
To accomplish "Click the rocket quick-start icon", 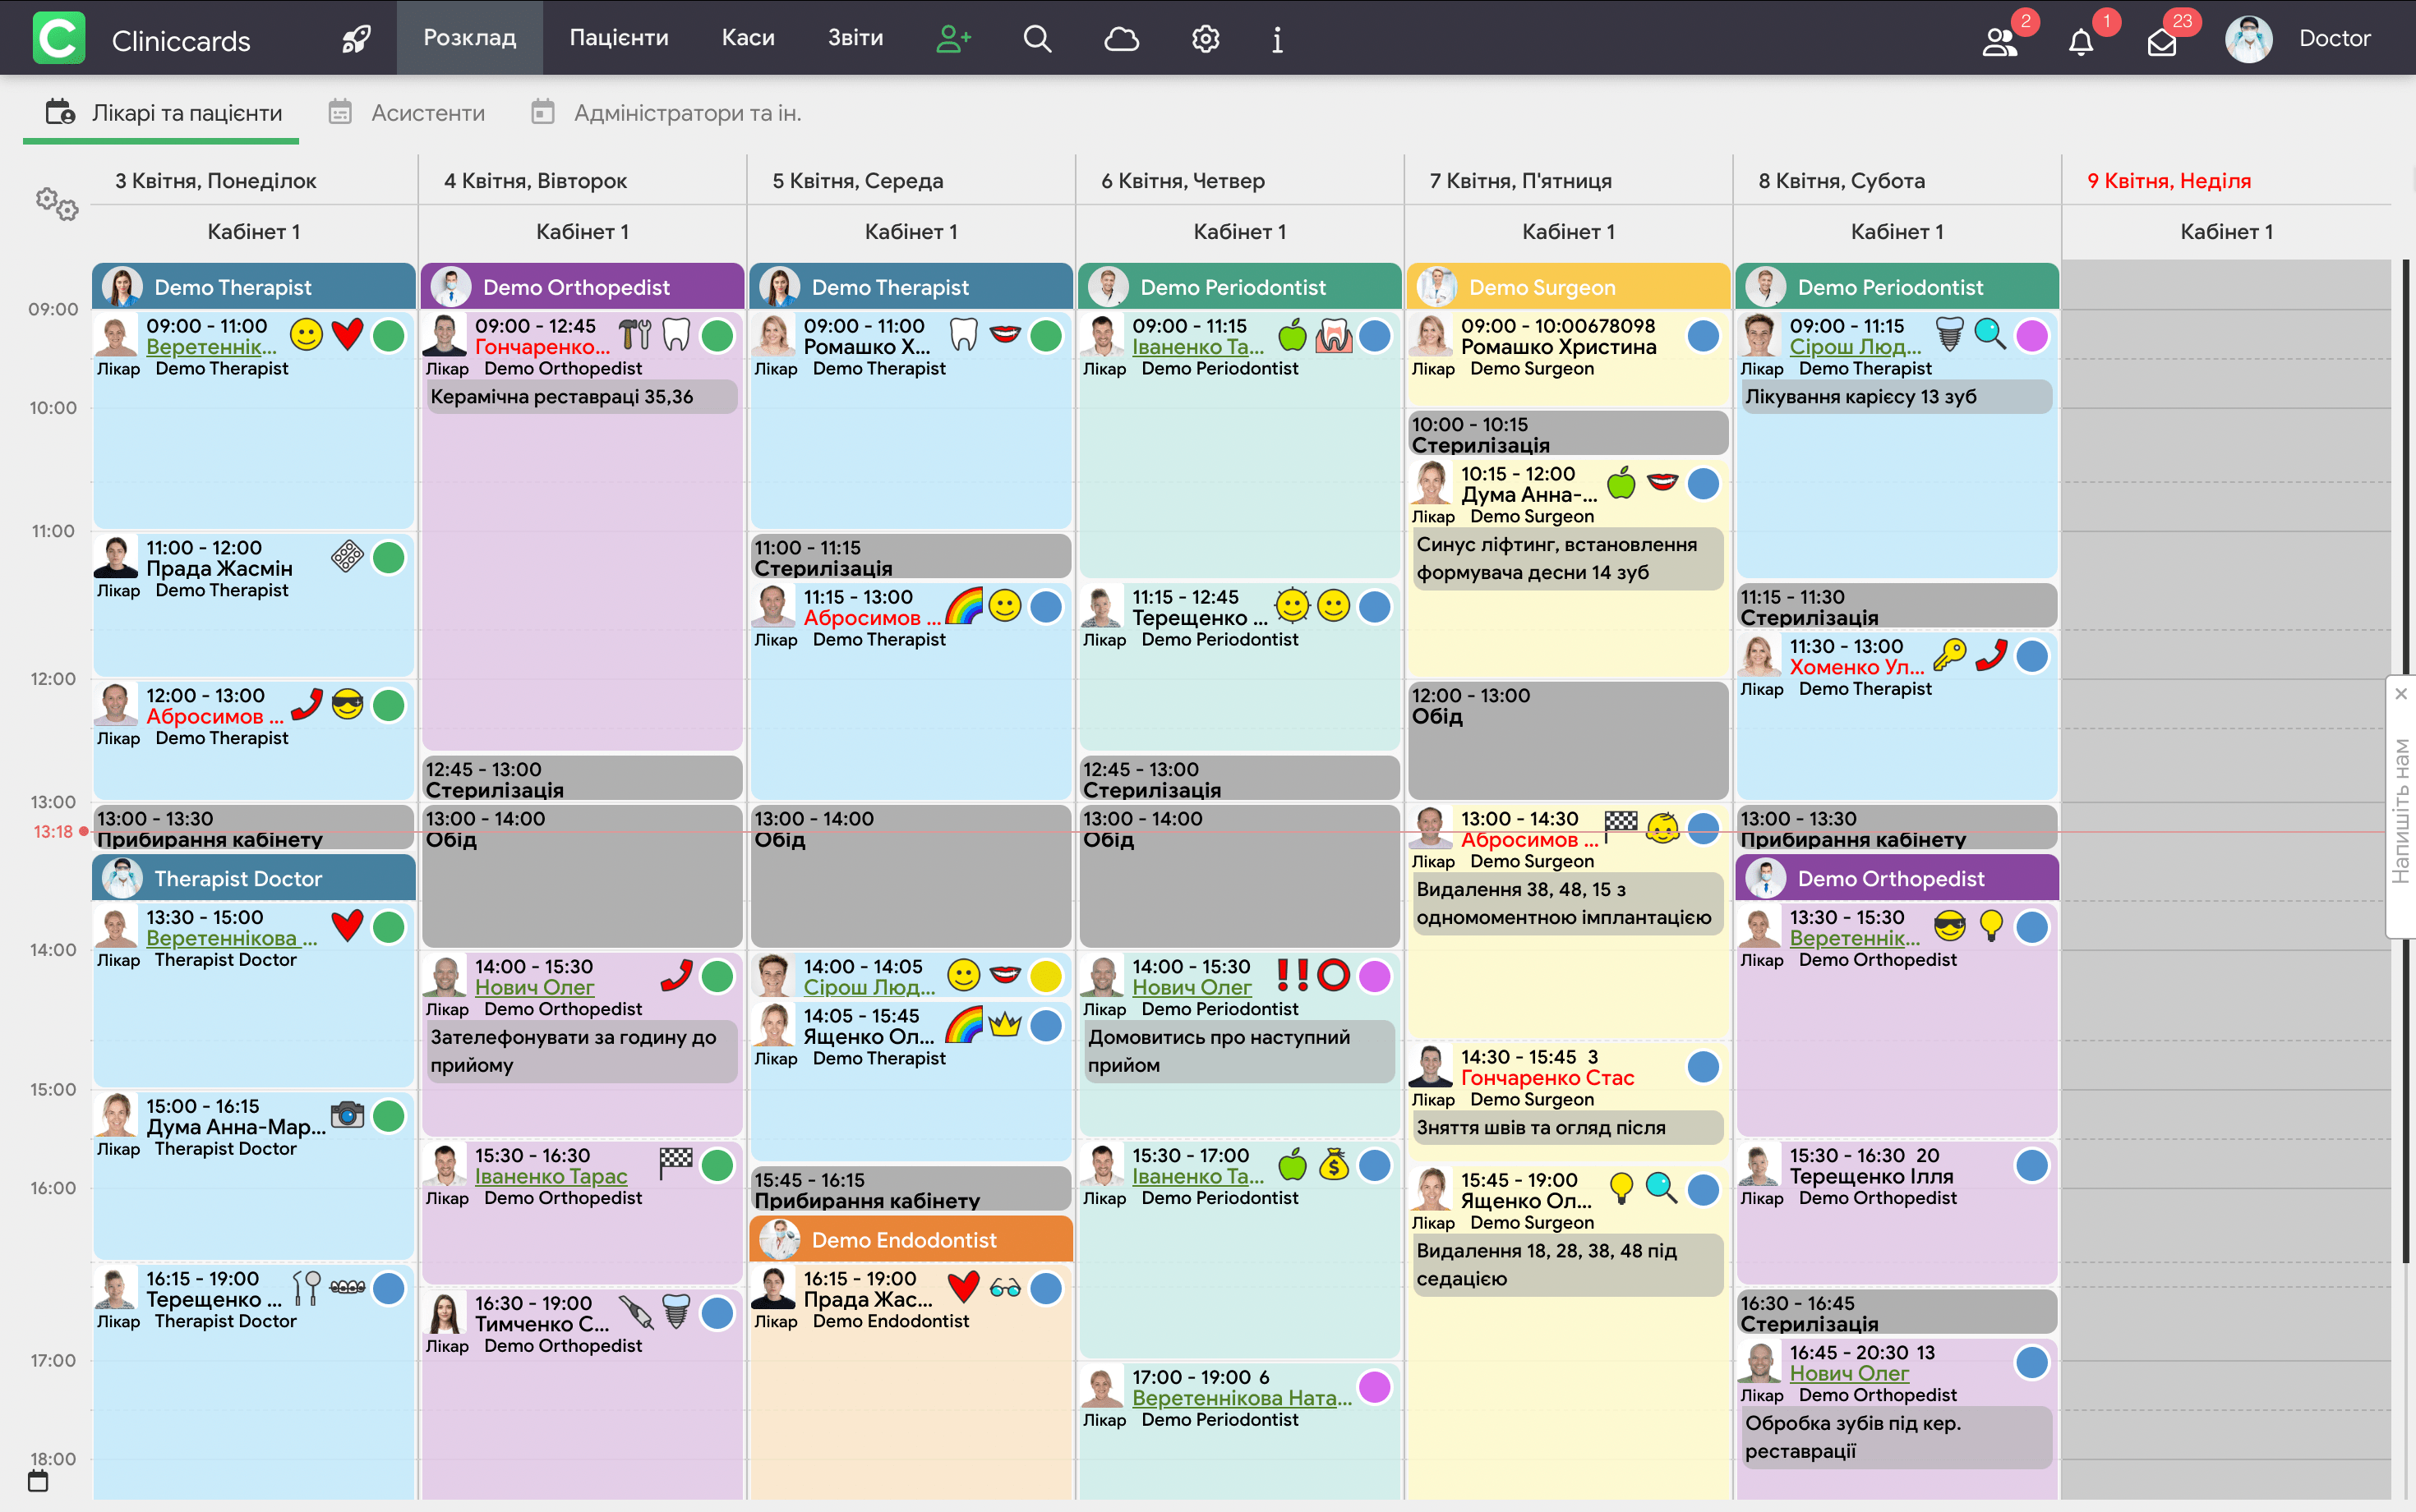I will [356, 39].
